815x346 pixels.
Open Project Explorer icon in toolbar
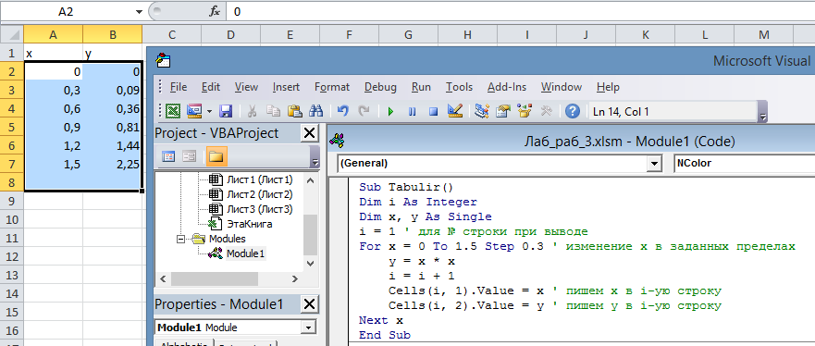point(482,111)
